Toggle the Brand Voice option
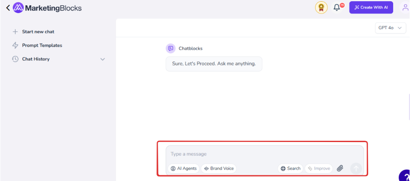The image size is (410, 181). click(x=219, y=168)
